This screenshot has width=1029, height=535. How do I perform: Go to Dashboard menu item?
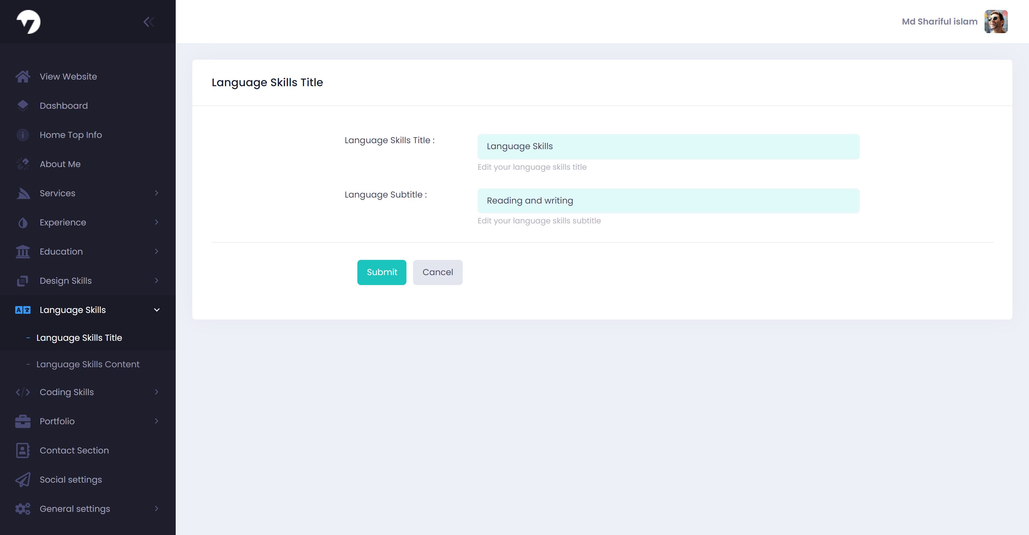tap(88, 105)
